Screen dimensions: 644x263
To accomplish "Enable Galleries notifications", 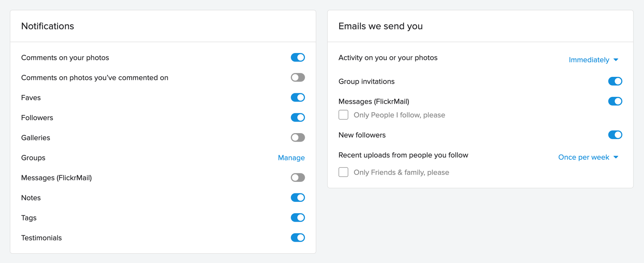I will [298, 138].
